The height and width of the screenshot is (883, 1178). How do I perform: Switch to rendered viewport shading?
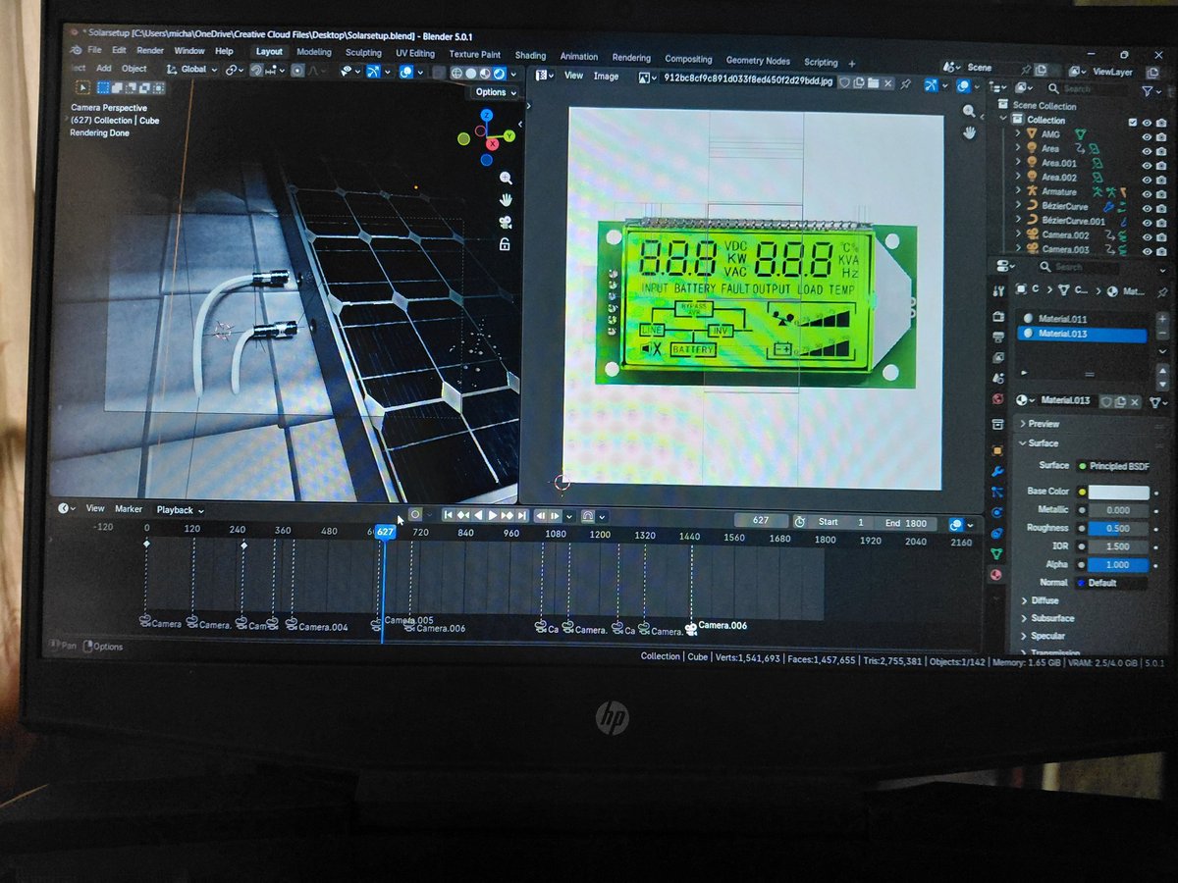tap(499, 73)
